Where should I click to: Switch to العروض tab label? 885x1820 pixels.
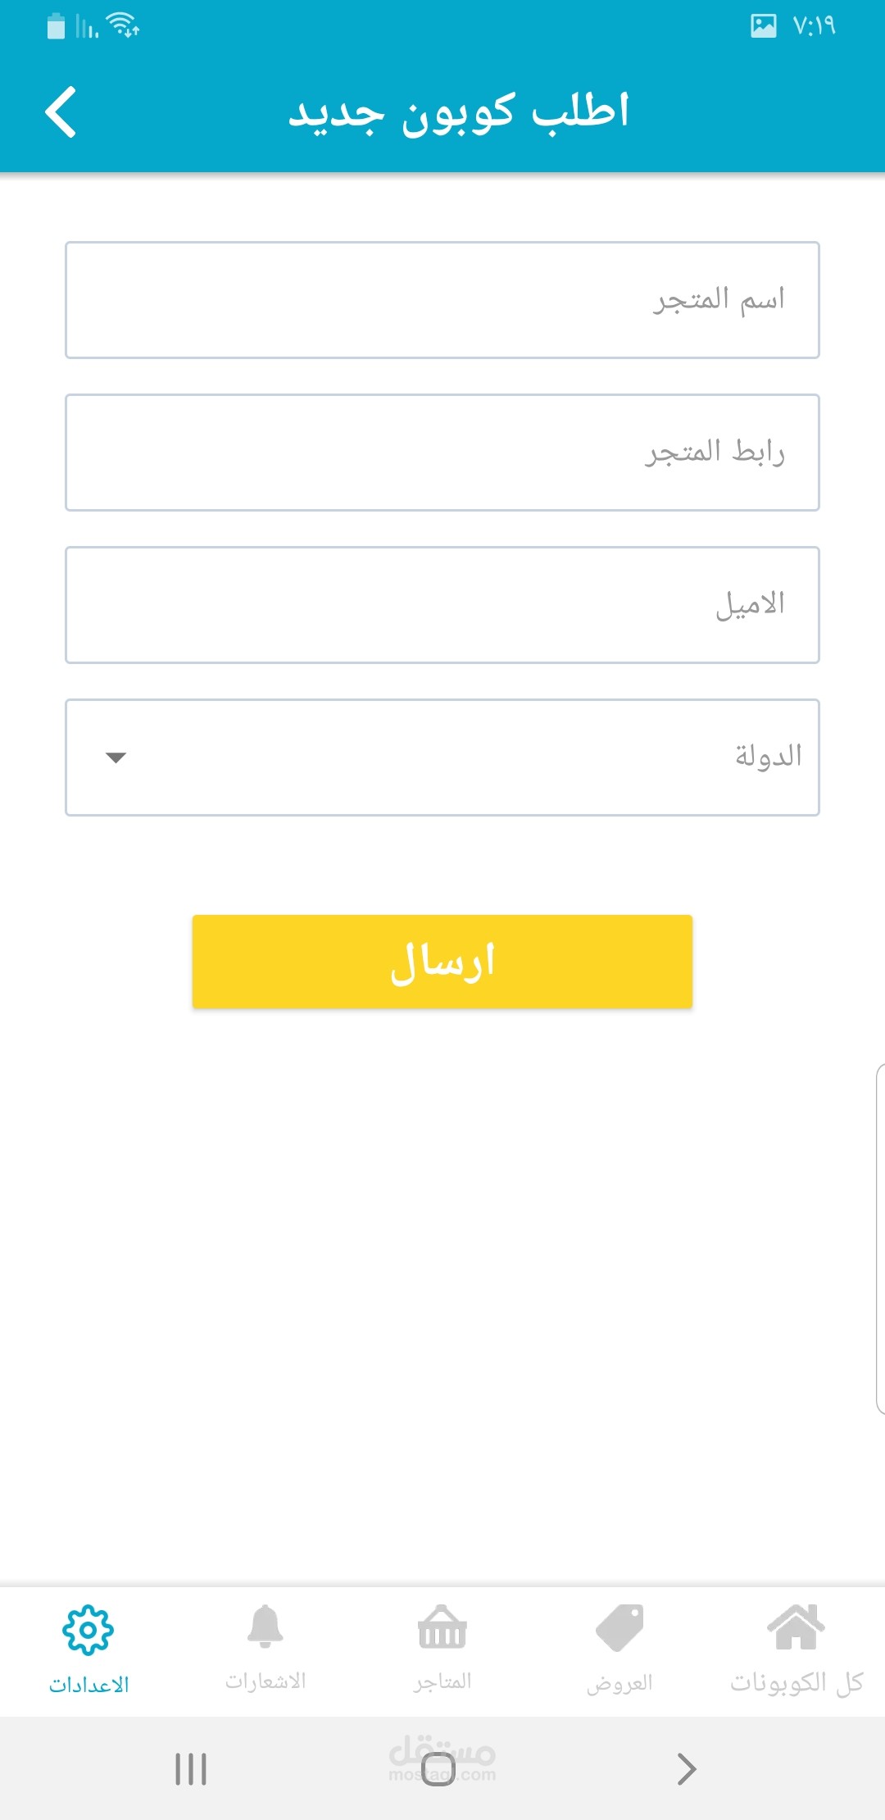coord(619,1683)
